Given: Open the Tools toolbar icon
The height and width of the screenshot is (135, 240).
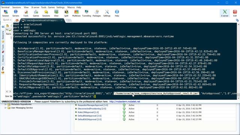Looking at the screenshot, I should click(26, 13).
